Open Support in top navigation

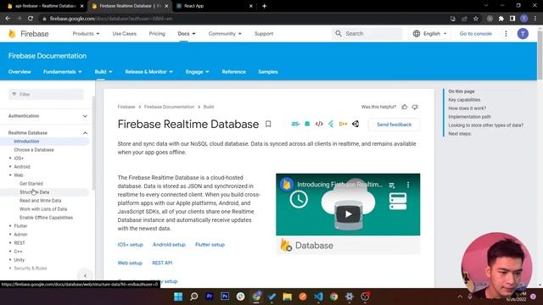coord(264,34)
